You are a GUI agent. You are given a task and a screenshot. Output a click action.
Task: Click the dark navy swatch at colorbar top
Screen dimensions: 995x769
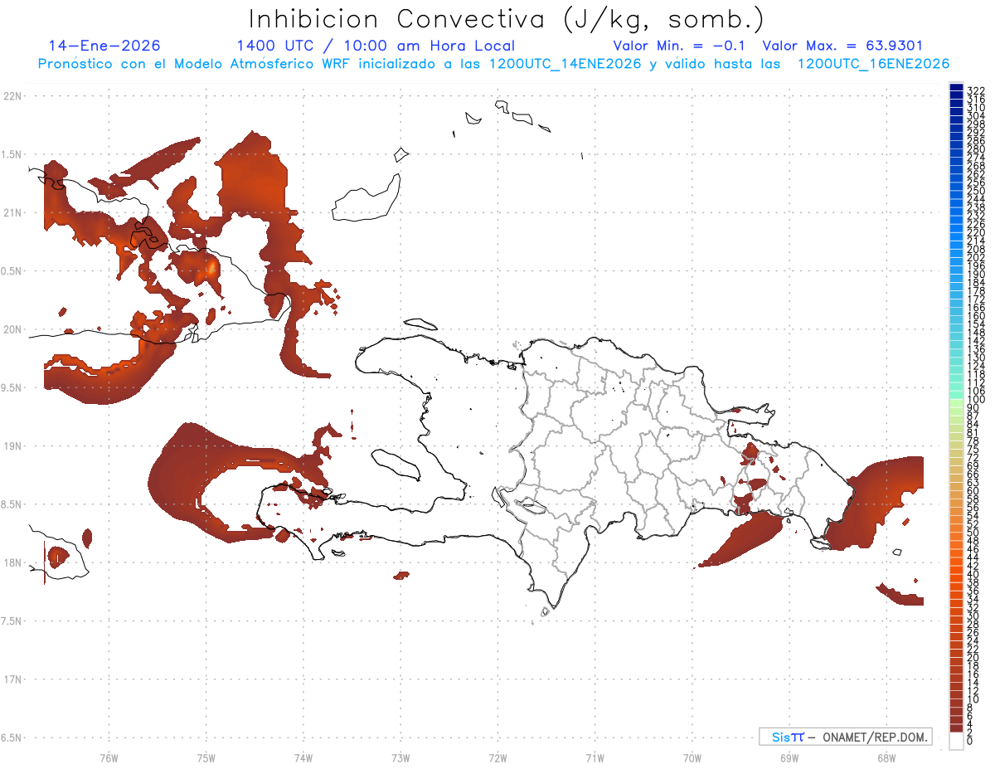coord(956,88)
